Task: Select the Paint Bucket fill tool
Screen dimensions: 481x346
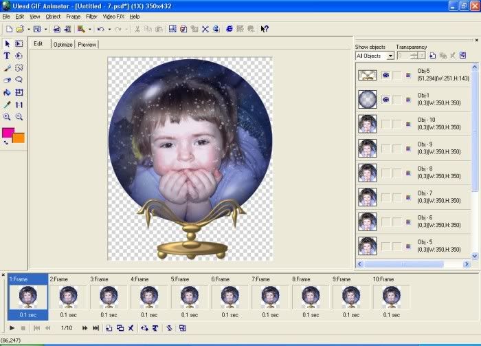Action: [x=7, y=92]
